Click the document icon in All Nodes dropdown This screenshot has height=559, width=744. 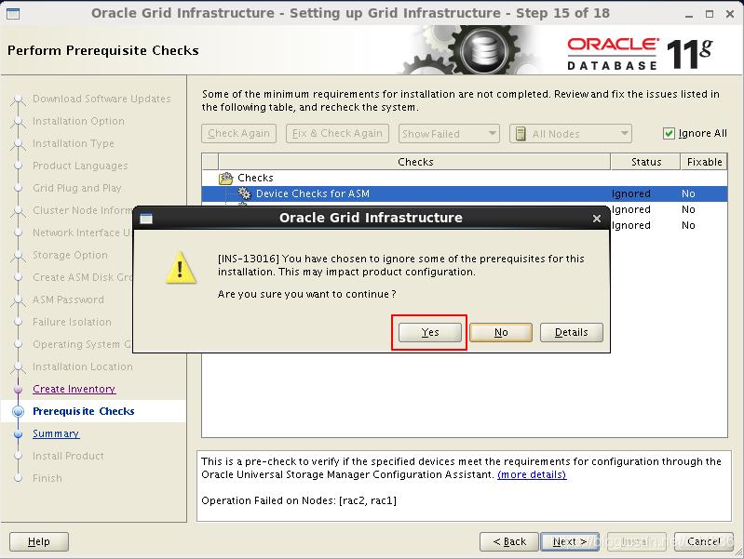click(x=521, y=134)
